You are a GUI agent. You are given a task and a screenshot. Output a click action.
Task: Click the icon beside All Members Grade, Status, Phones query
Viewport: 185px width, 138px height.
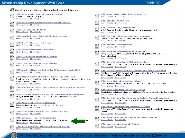click(12, 89)
